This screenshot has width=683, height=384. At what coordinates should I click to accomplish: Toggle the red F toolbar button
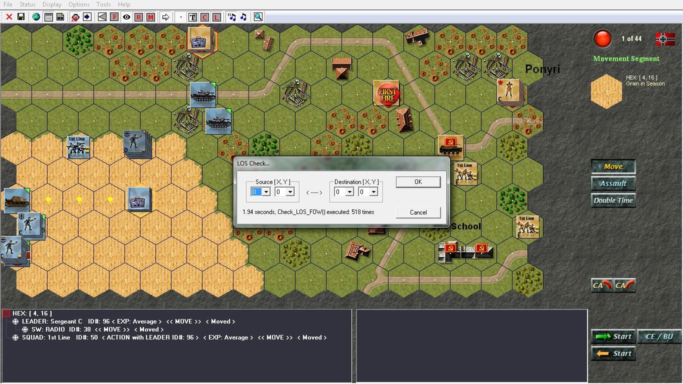coord(114,17)
